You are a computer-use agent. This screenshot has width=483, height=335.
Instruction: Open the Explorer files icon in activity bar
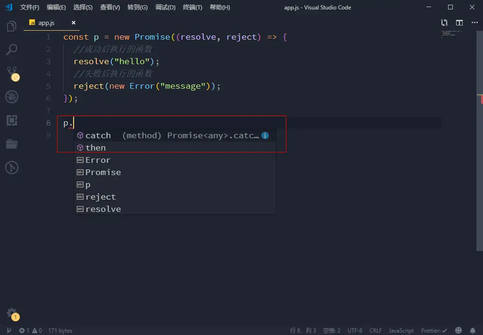[x=12, y=26]
